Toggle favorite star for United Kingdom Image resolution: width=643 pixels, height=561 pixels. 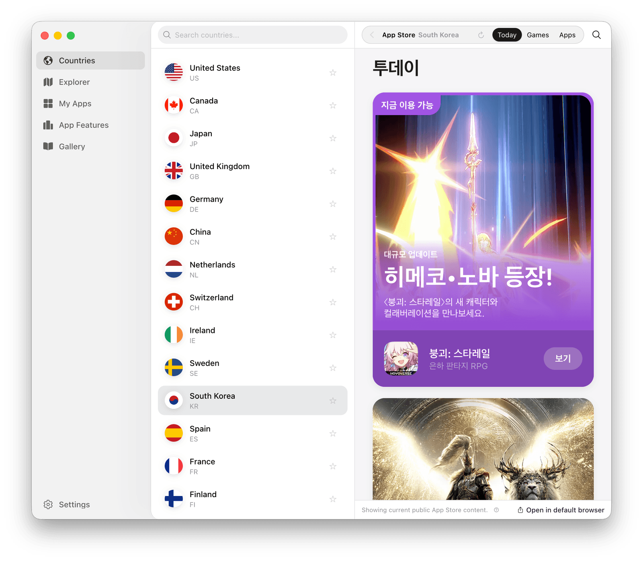tap(333, 171)
